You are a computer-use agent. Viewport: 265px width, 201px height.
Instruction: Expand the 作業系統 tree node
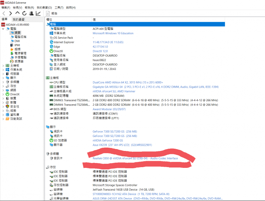[3, 70]
